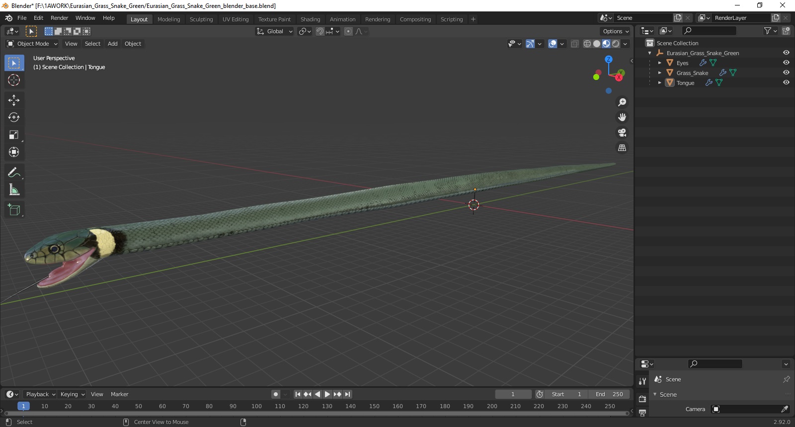The width and height of the screenshot is (795, 427).
Task: Open the Object Mode dropdown
Action: point(32,44)
